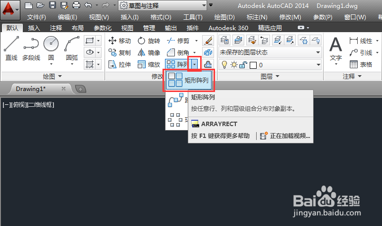Click the 阵列 array tool button
382x226 pixels.
tap(177, 64)
